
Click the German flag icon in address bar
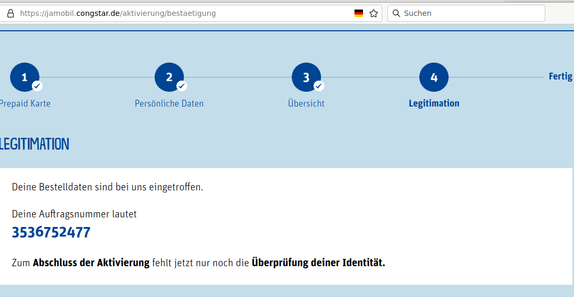pos(359,13)
